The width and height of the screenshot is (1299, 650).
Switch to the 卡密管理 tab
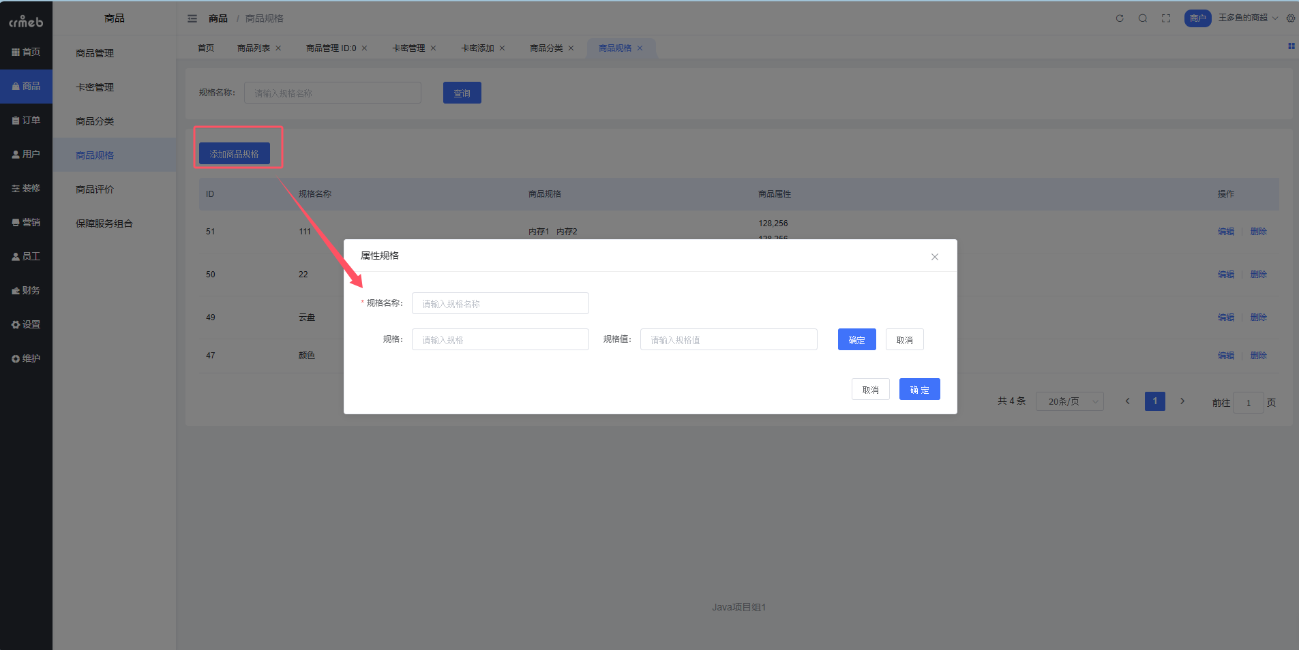(x=408, y=48)
